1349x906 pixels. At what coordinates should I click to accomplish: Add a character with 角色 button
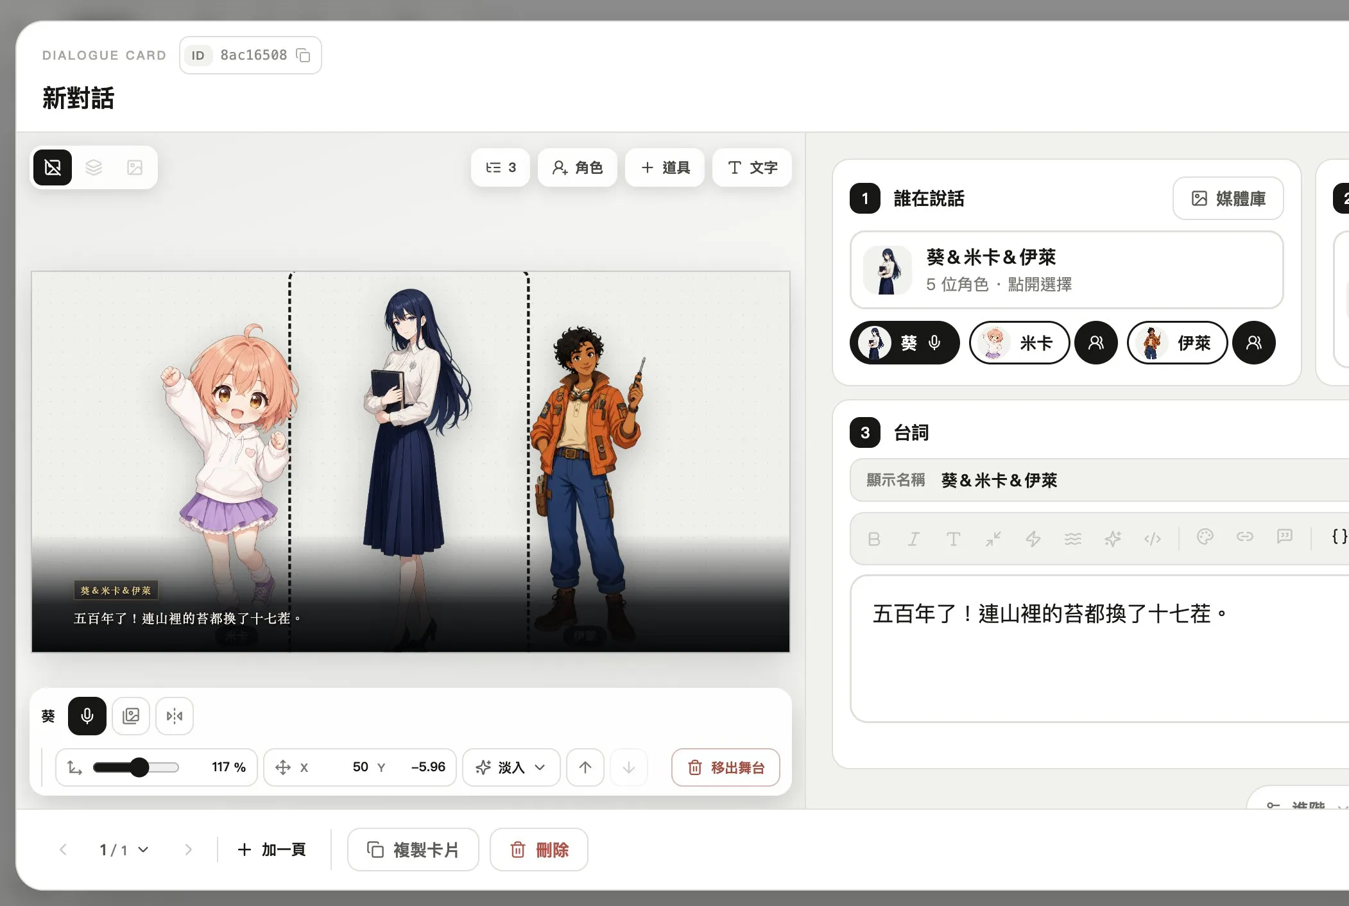click(578, 167)
